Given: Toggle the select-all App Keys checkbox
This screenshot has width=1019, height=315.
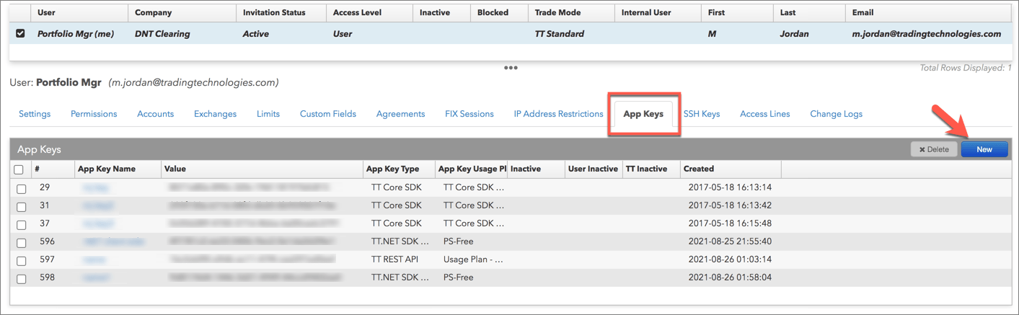Looking at the screenshot, I should click(20, 169).
